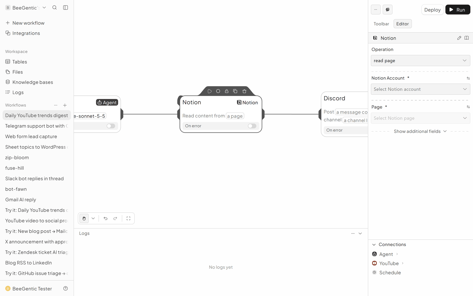Open the help icon next to BeeGentic Tester
Screen dimensions: 473x296
(x=65, y=288)
